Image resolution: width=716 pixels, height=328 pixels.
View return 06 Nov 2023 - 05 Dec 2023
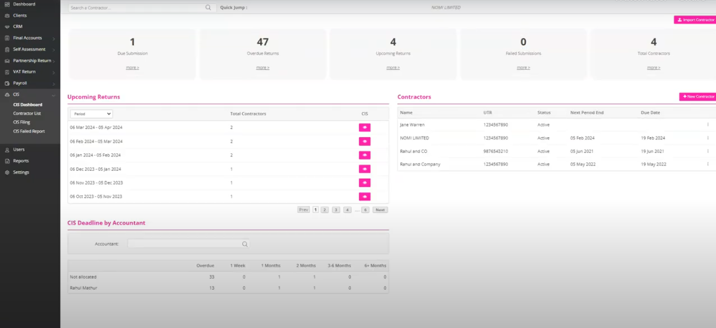[365, 183]
